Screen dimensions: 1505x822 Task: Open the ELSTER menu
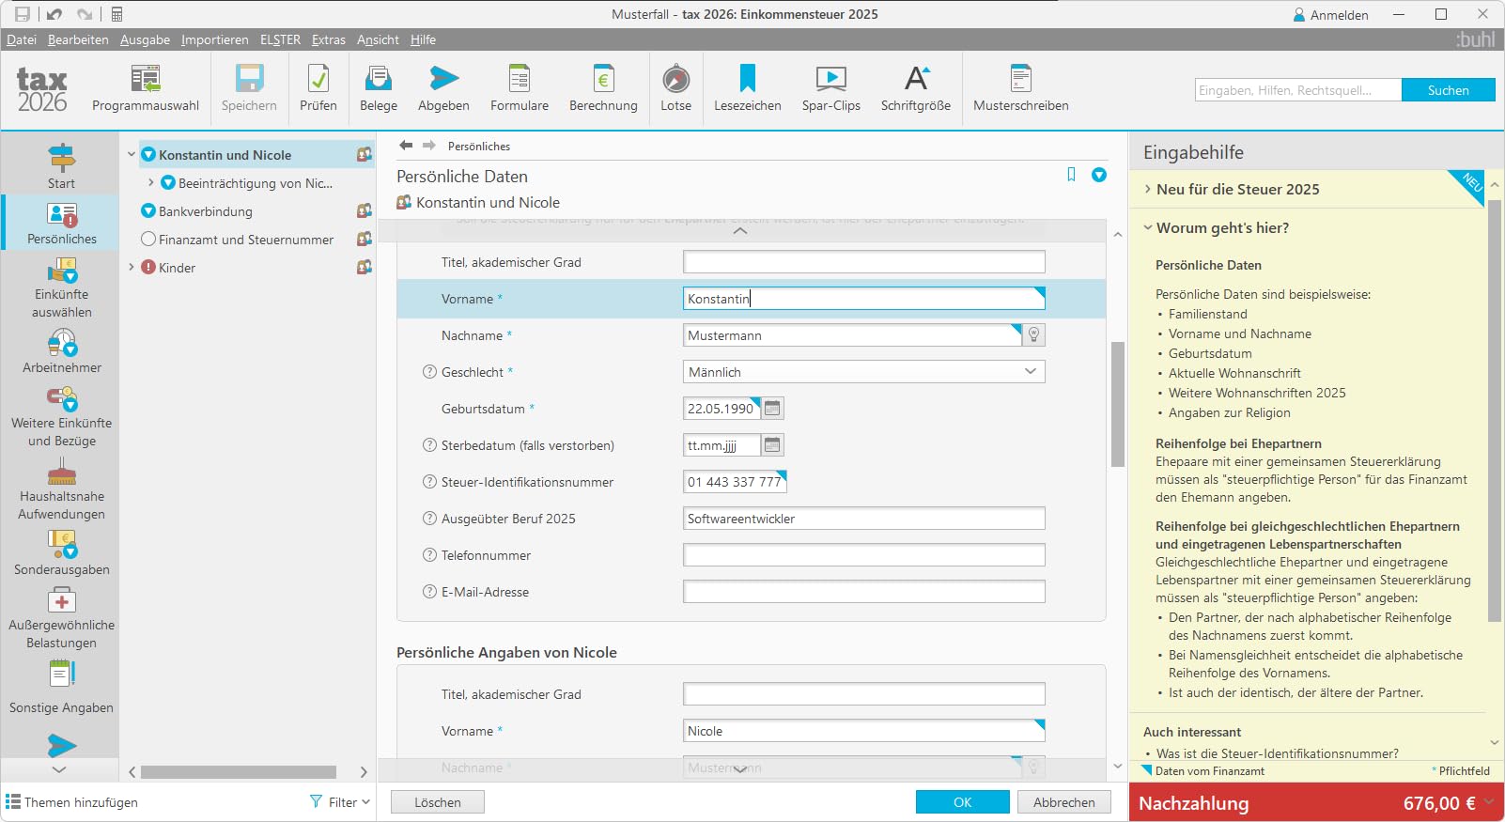pyautogui.click(x=280, y=39)
